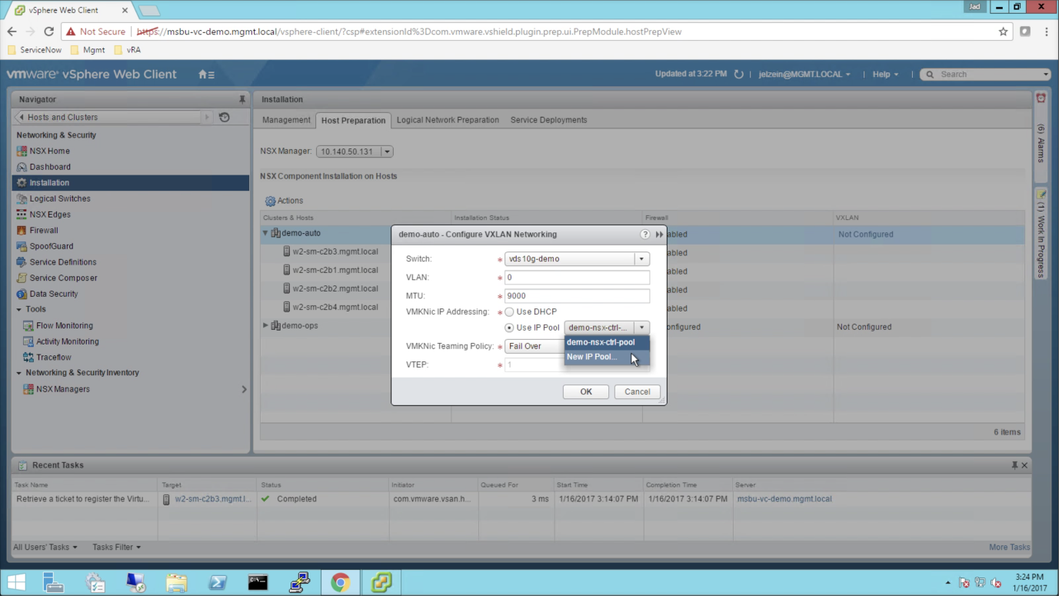This screenshot has width=1059, height=596.
Task: Open the IP Pool dropdown arrow
Action: [x=641, y=328]
